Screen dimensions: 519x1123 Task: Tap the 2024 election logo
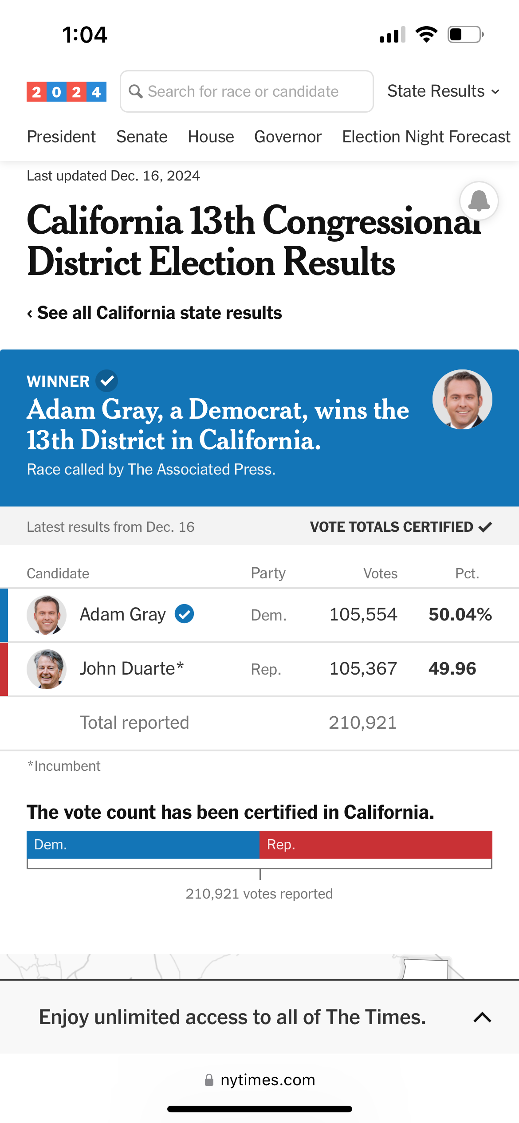(67, 92)
